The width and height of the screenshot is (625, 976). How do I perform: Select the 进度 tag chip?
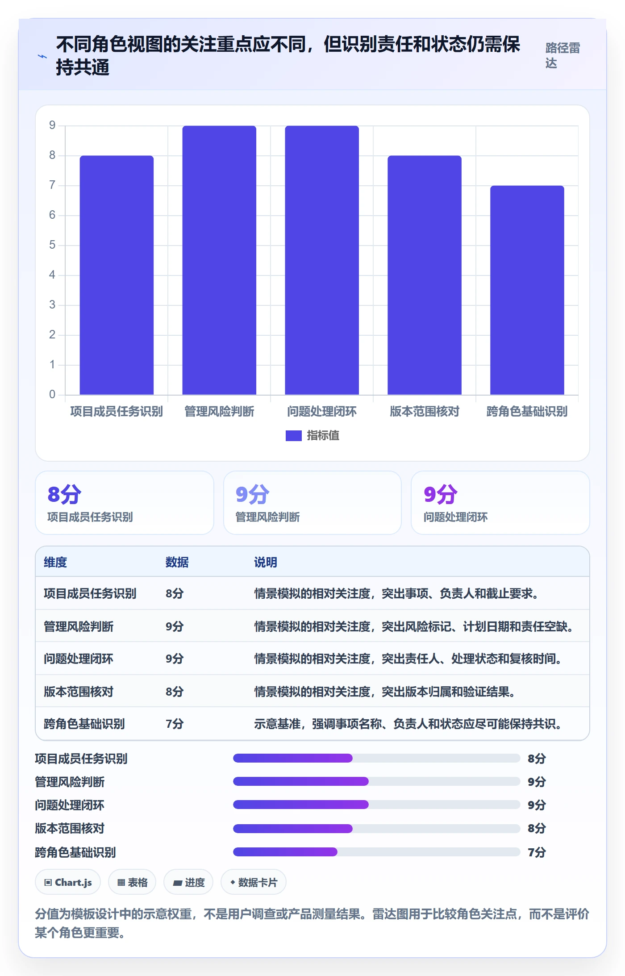[x=188, y=882]
